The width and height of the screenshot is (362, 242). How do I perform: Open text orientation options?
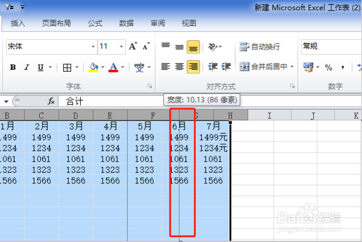pyautogui.click(x=215, y=46)
